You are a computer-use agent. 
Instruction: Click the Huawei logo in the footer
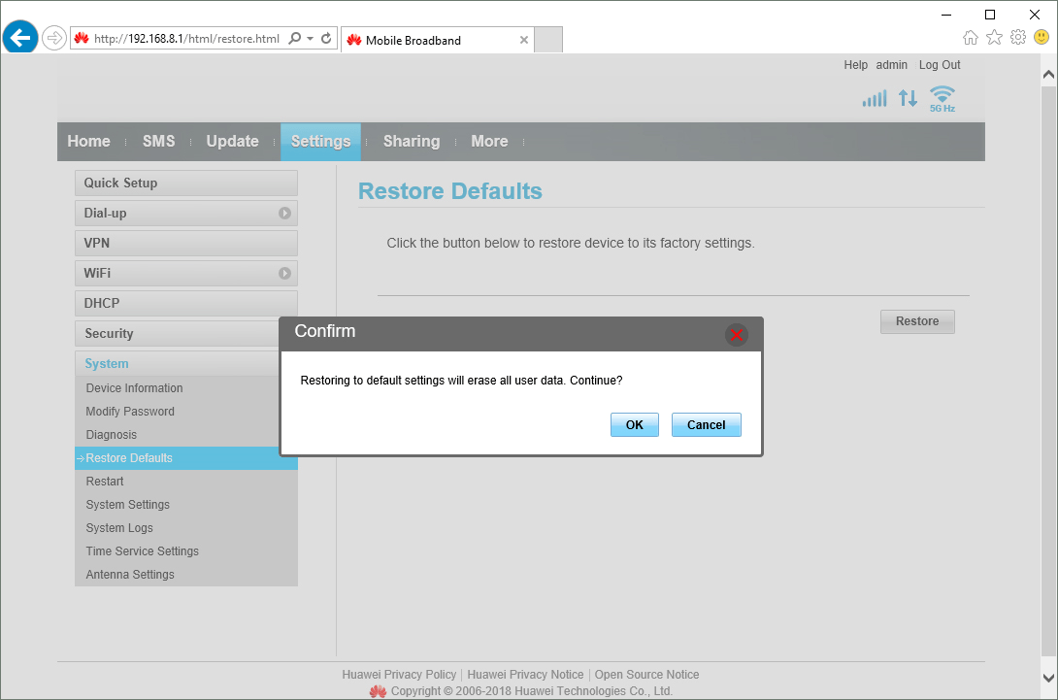click(379, 690)
